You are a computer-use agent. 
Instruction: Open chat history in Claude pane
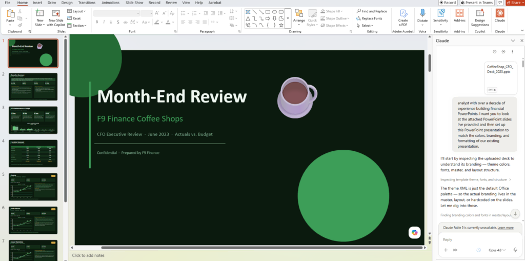495,52
